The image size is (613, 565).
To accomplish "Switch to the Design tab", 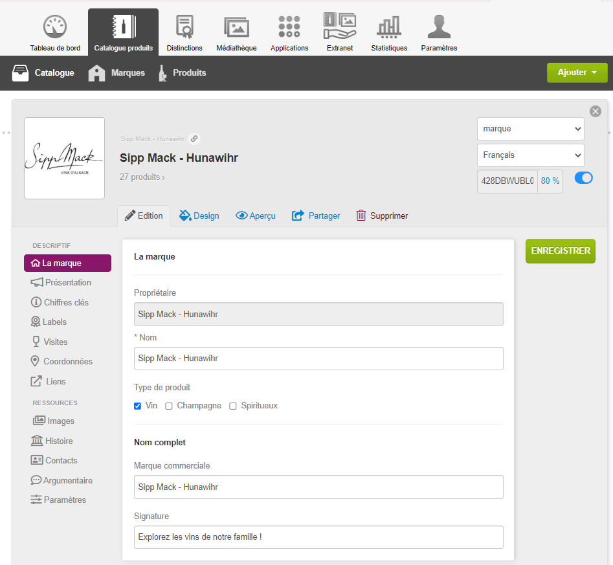I will click(x=199, y=216).
